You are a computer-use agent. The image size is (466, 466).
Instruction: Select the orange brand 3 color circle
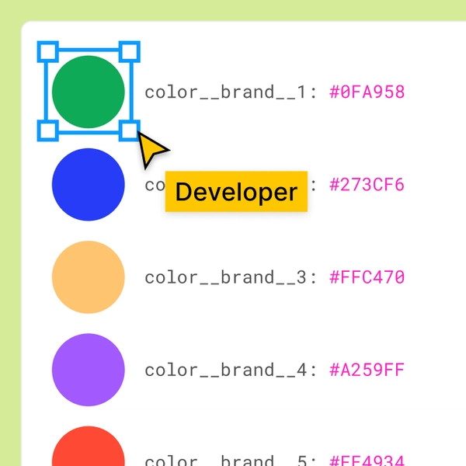[x=89, y=277]
